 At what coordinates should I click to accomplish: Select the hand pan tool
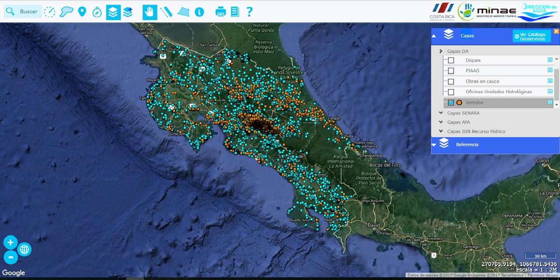coord(149,12)
